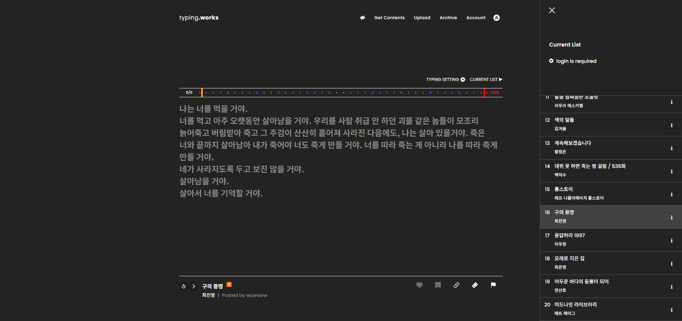Open announcements via the megaphone icon

click(x=363, y=17)
